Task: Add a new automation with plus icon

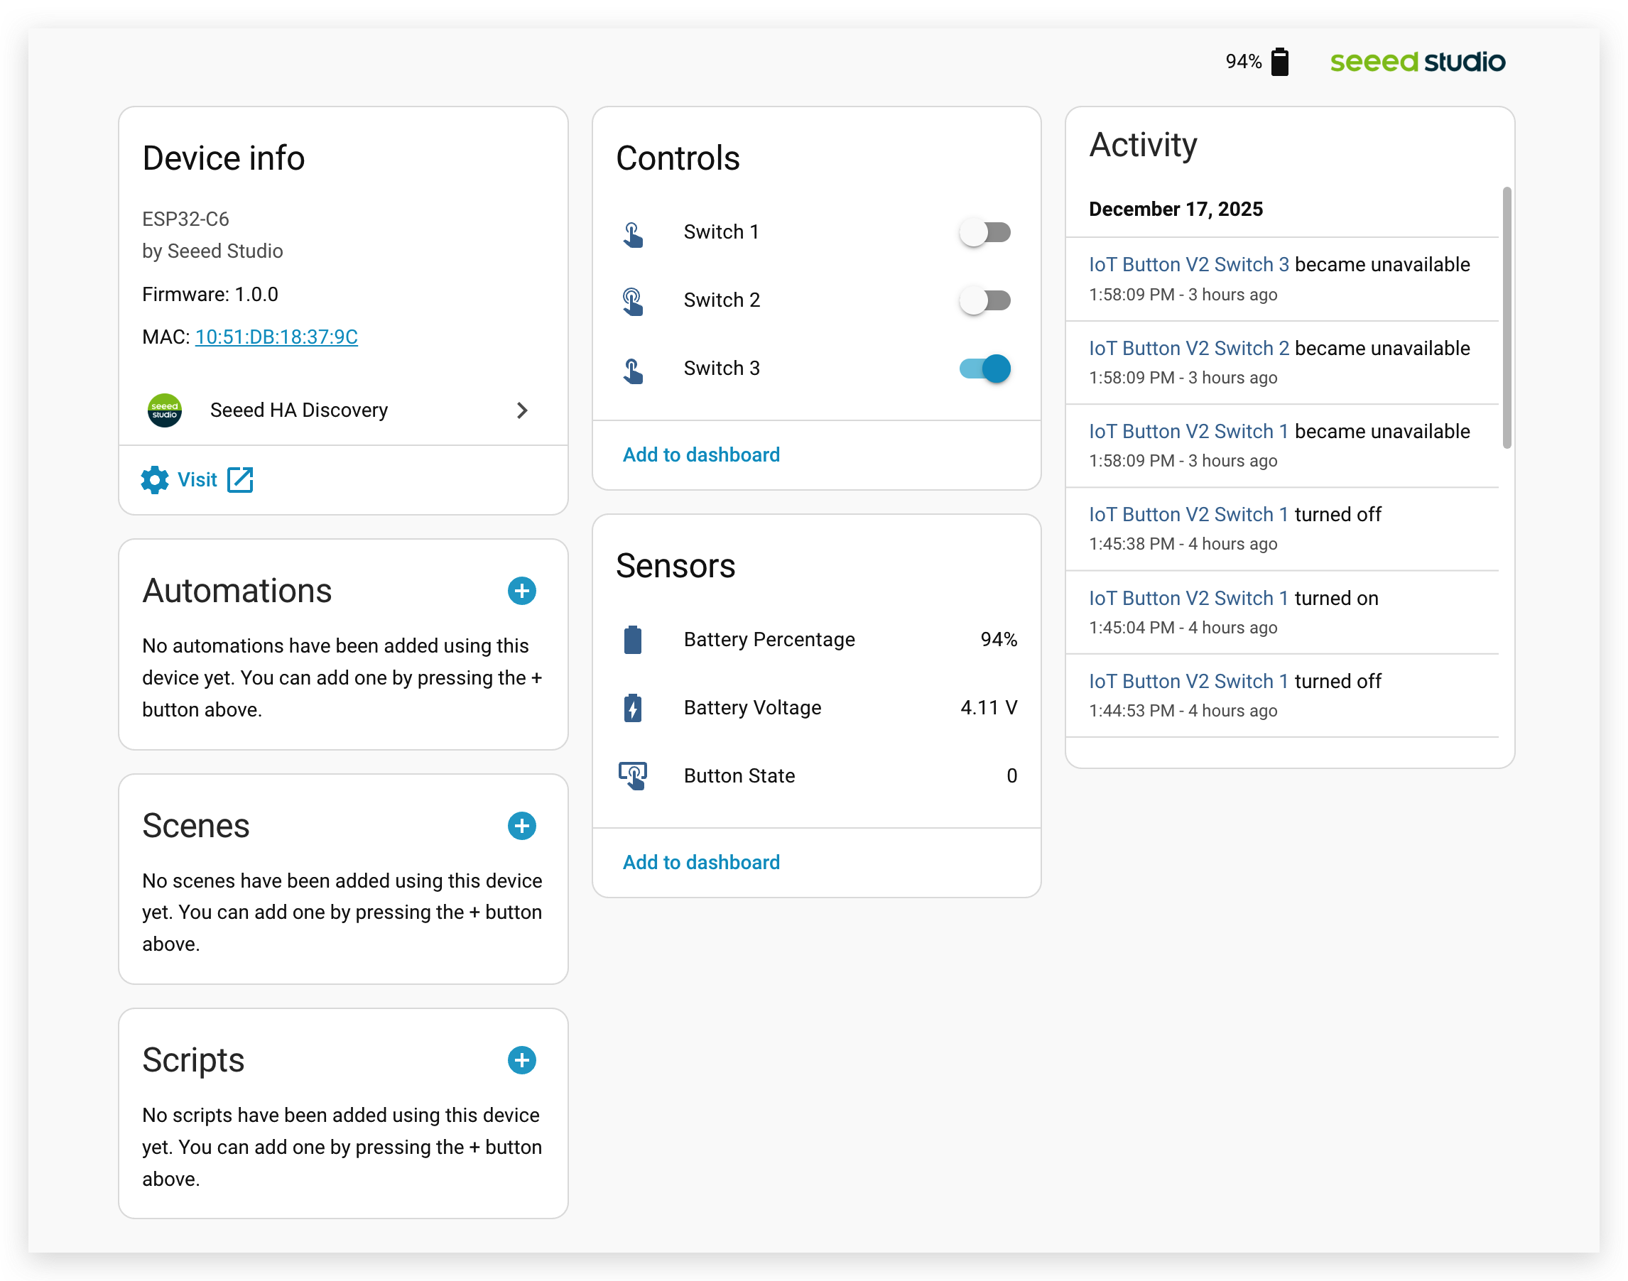Action: click(521, 591)
